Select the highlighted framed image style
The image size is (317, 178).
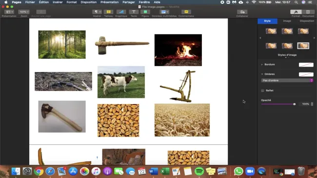point(303,46)
